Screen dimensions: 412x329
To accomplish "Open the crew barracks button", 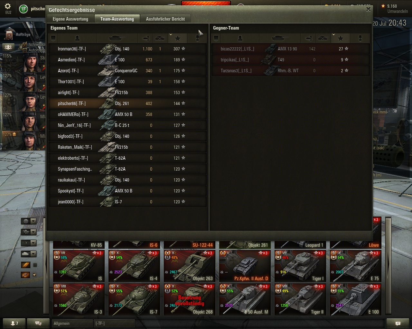I will pyautogui.click(x=8, y=47).
